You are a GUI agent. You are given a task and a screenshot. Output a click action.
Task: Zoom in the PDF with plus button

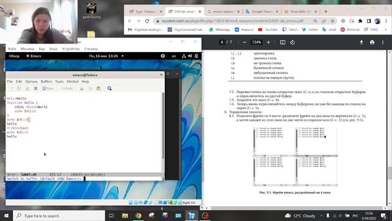coord(268,42)
